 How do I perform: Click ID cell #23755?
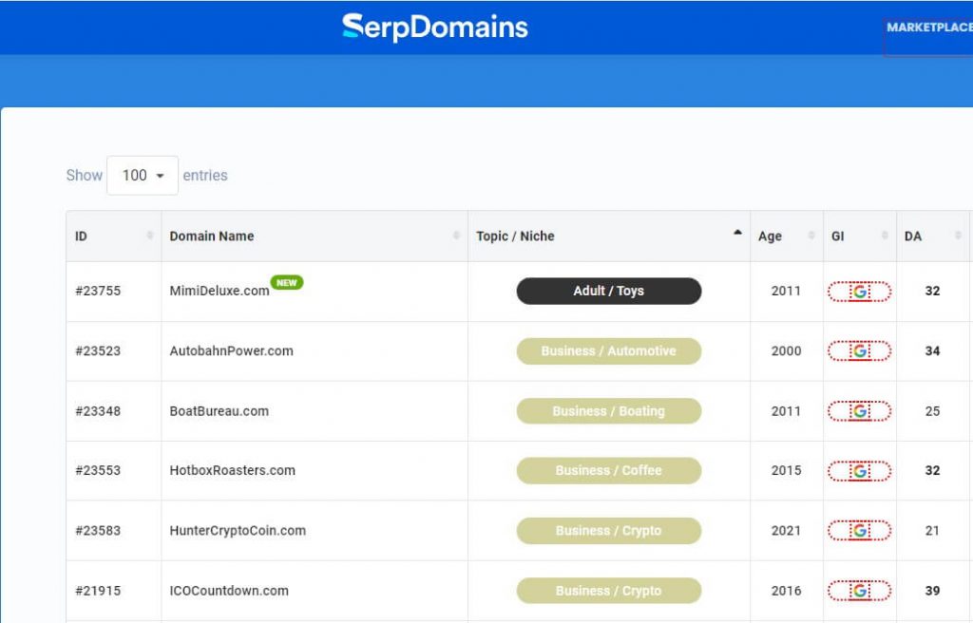pyautogui.click(x=98, y=291)
